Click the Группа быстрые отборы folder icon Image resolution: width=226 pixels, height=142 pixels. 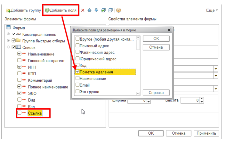tap(18, 40)
